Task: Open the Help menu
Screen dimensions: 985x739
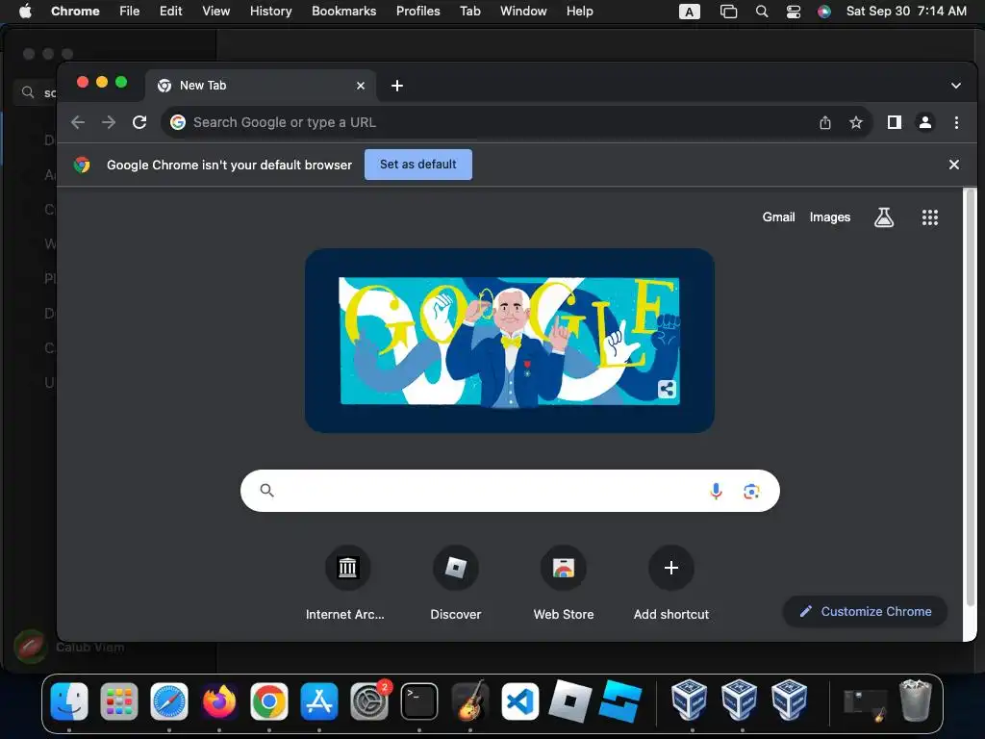Action: [x=579, y=11]
